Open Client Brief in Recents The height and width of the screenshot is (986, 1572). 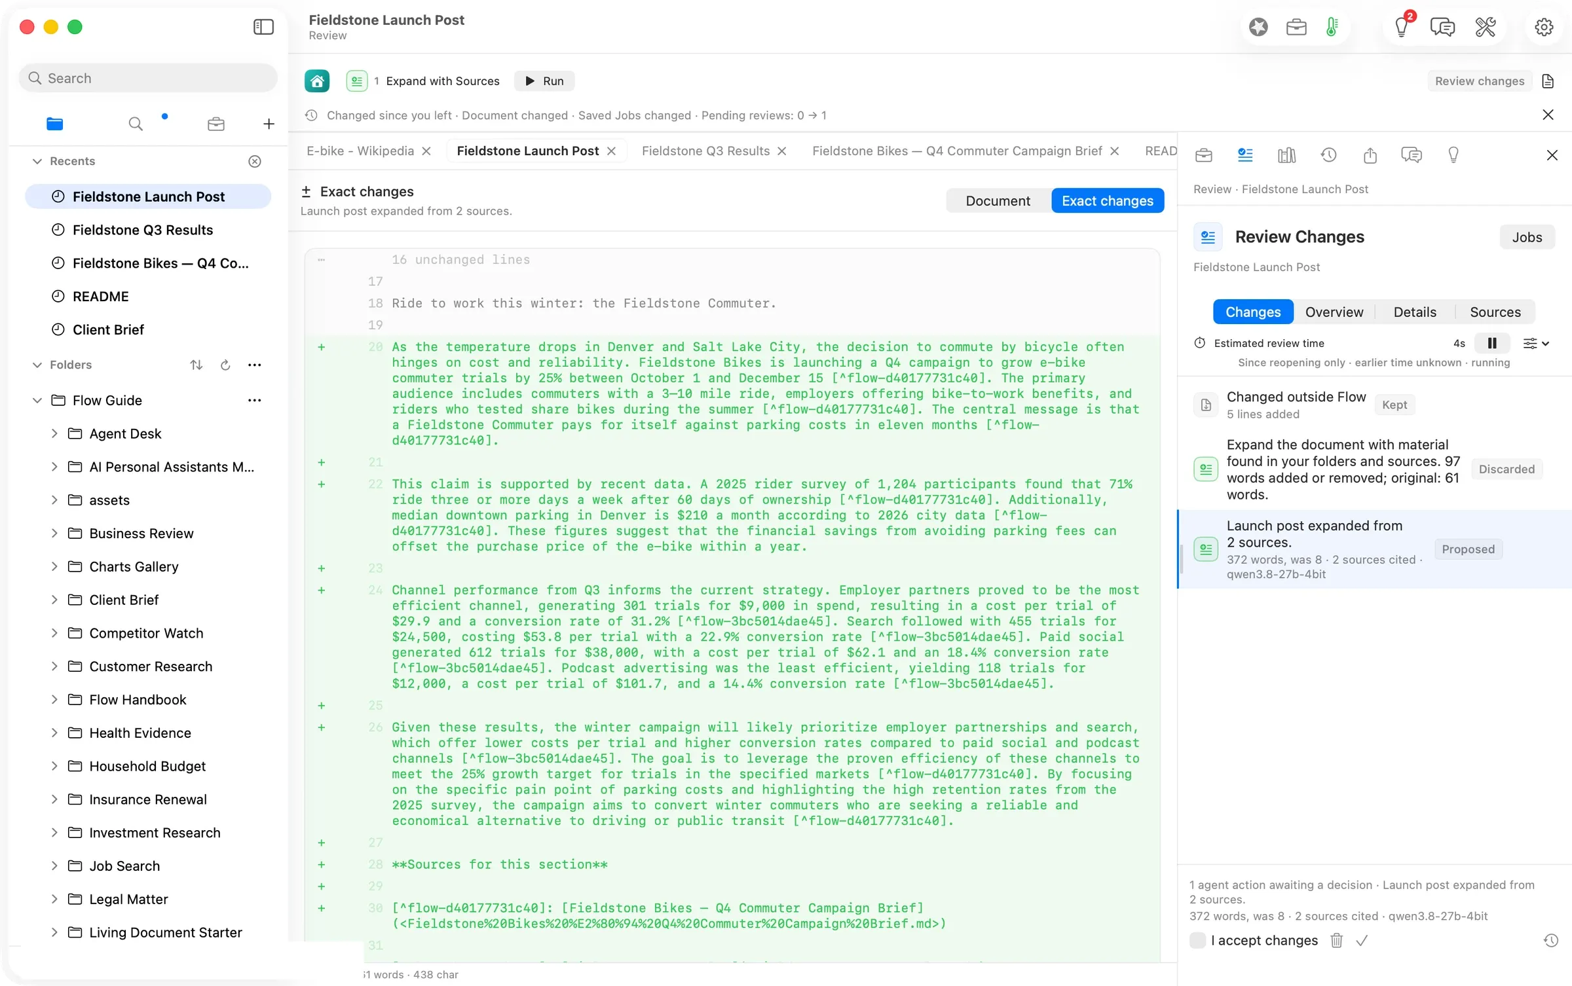(148, 329)
